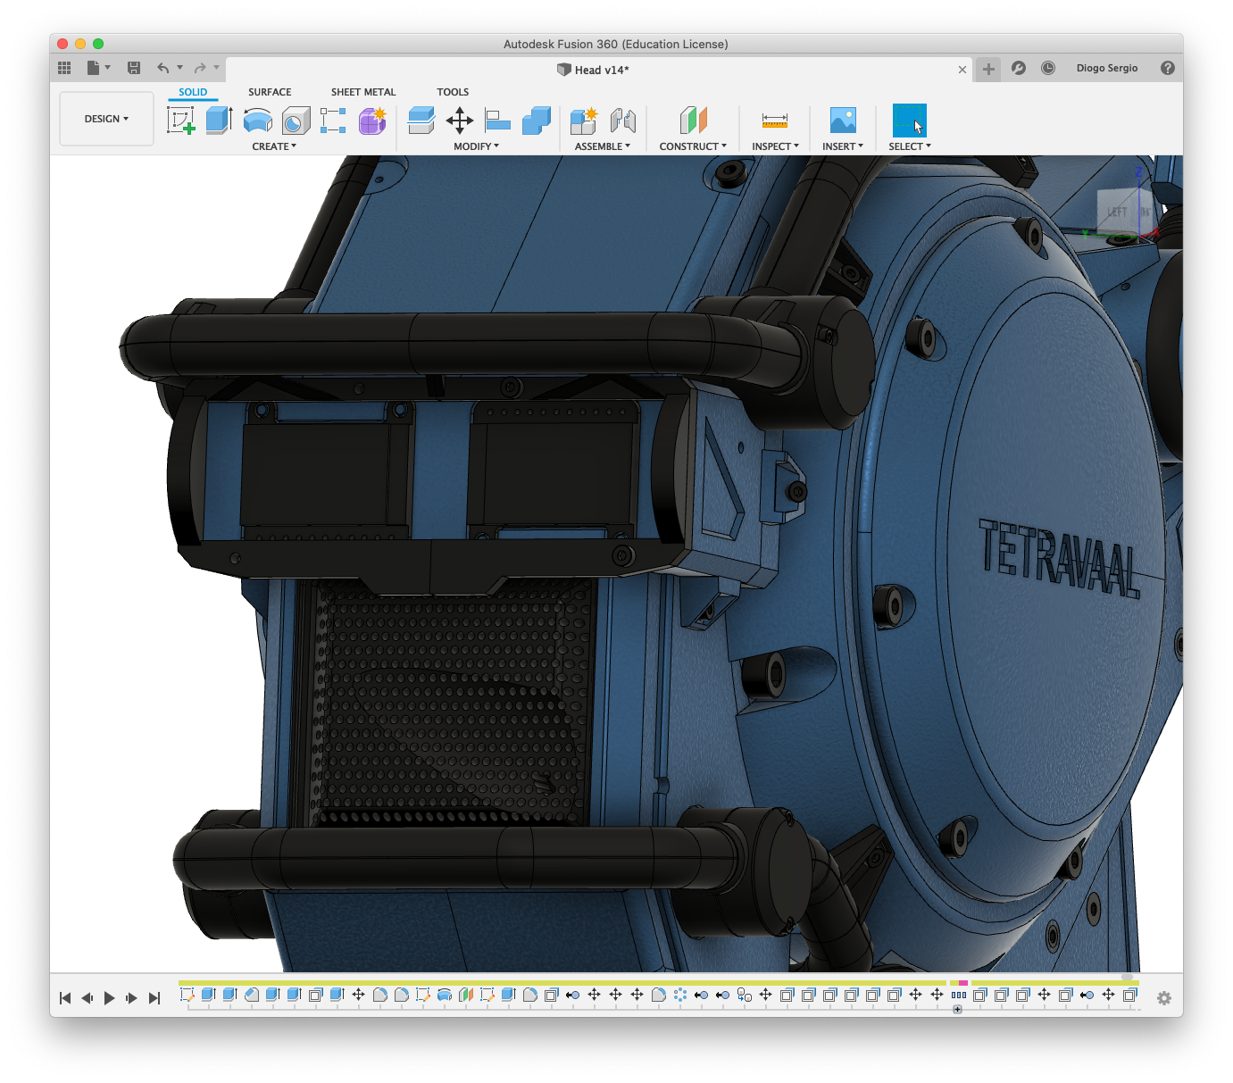Select the Rectangular Pattern tool
This screenshot has height=1083, width=1233.
pyautogui.click(x=333, y=120)
